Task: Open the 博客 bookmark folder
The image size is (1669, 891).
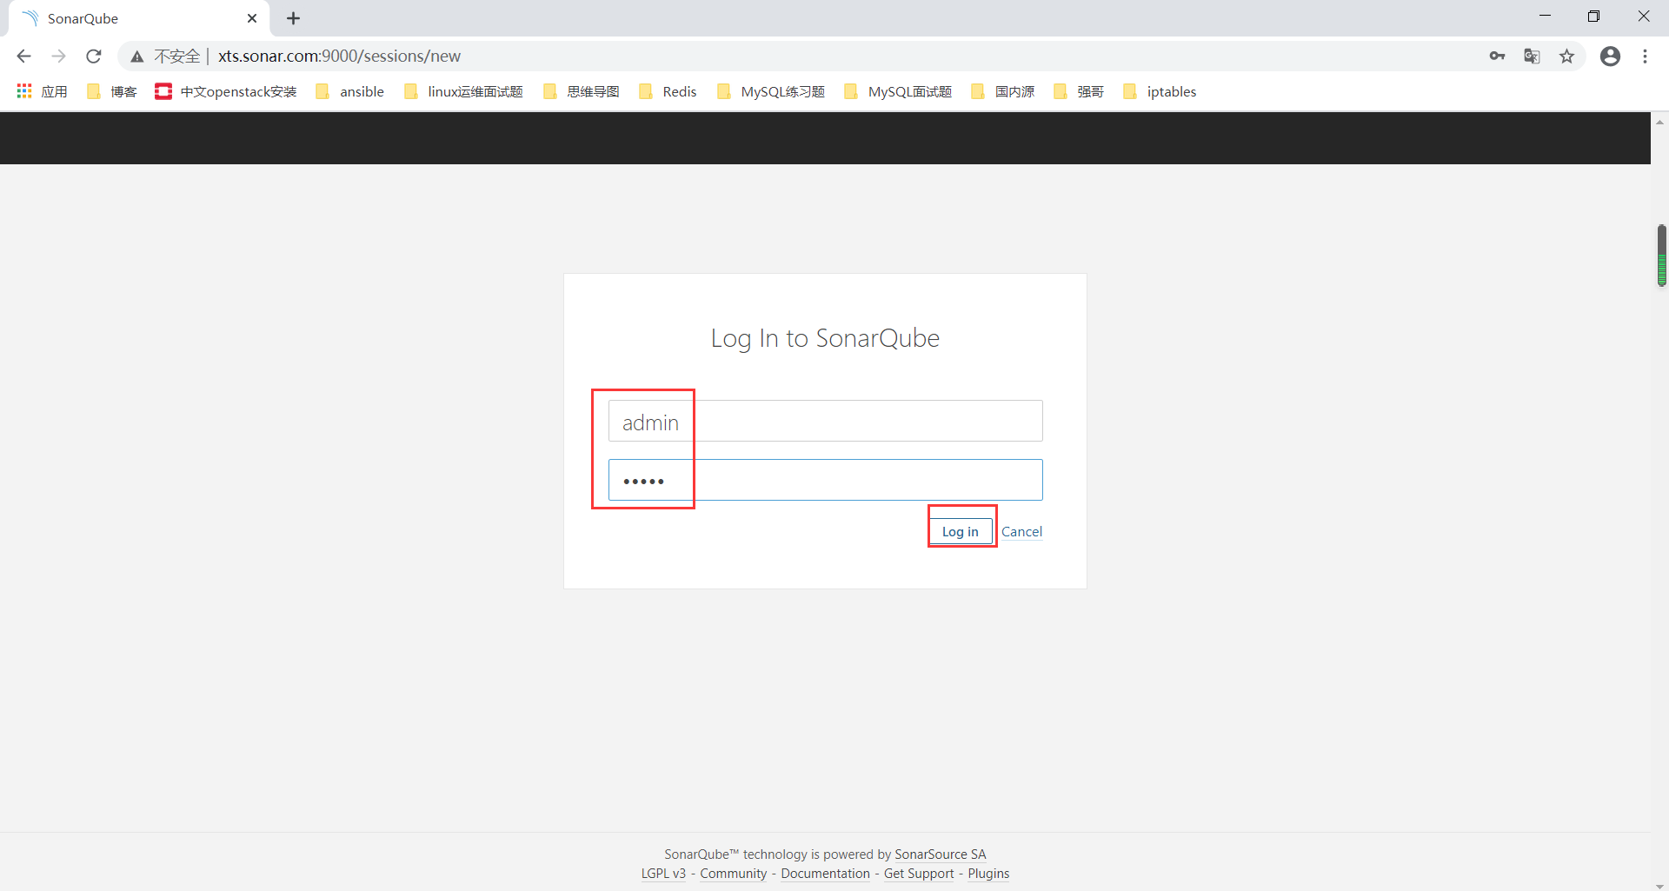Action: click(x=112, y=91)
